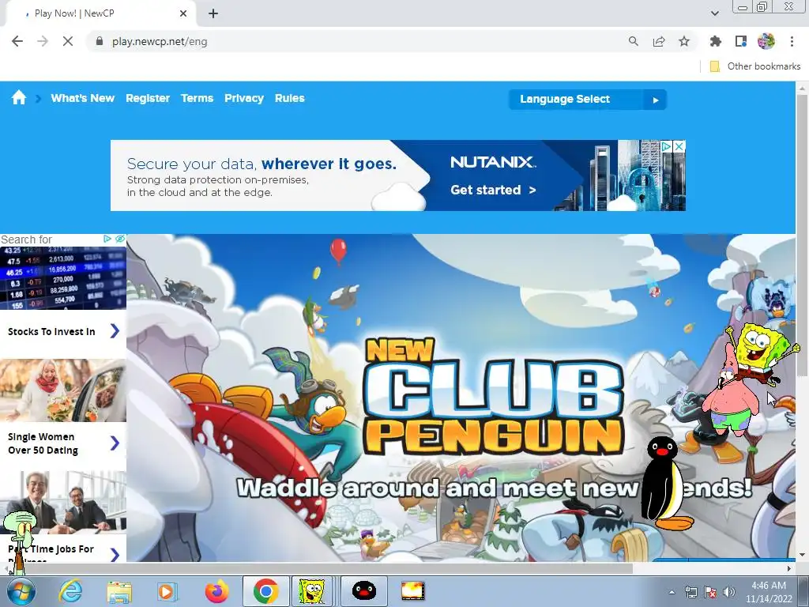Viewport: 809px width, 607px height.
Task: Open Single Women Over 50 Dating ad
Action: (x=43, y=443)
